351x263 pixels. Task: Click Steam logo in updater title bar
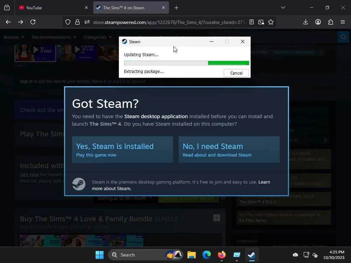(124, 41)
